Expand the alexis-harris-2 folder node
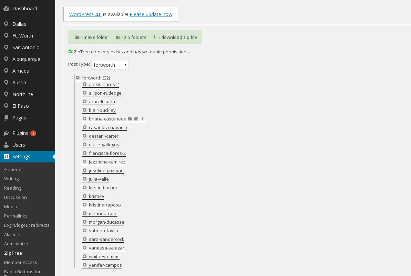This screenshot has height=276, width=411. tap(84, 84)
